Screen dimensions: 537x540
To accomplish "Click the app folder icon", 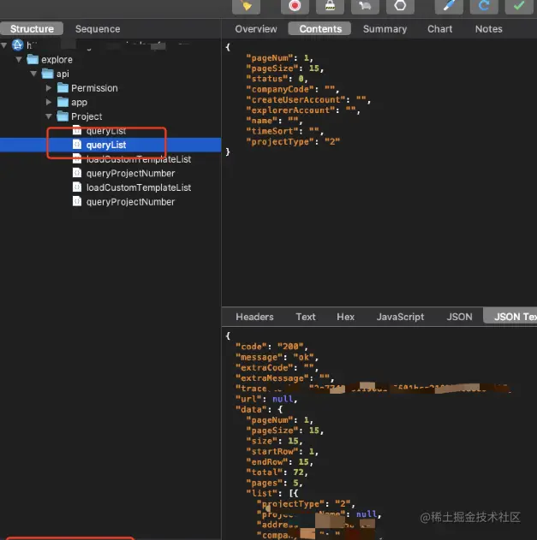I will point(63,103).
